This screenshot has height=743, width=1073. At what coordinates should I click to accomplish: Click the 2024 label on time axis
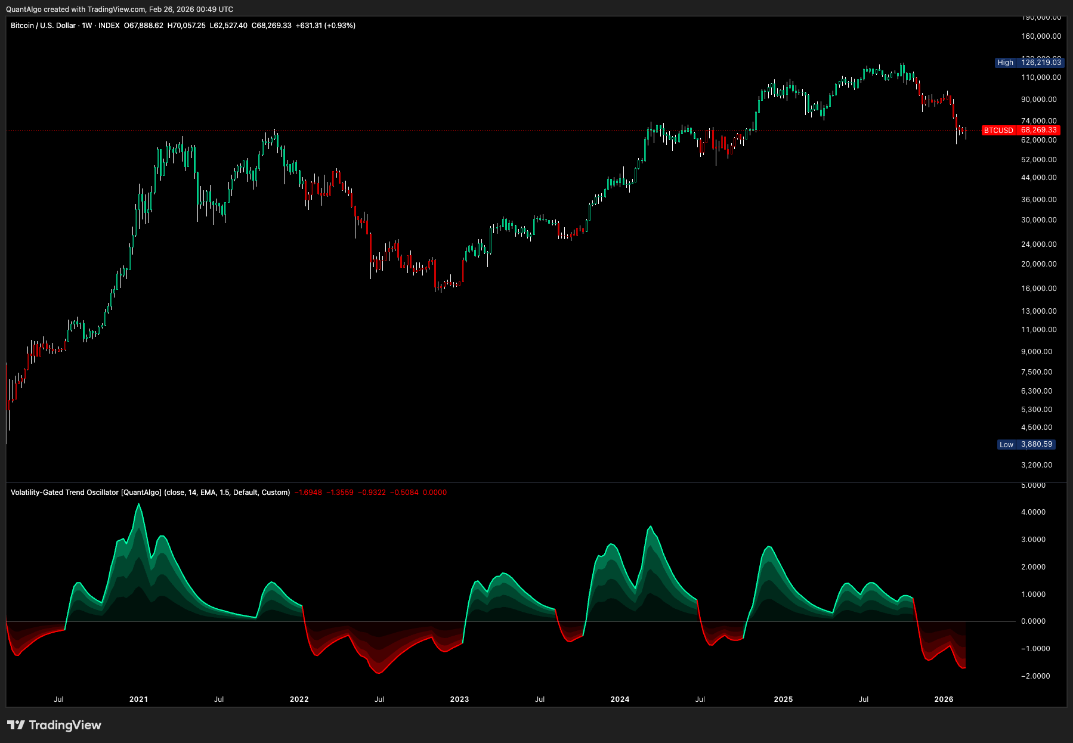pyautogui.click(x=620, y=699)
